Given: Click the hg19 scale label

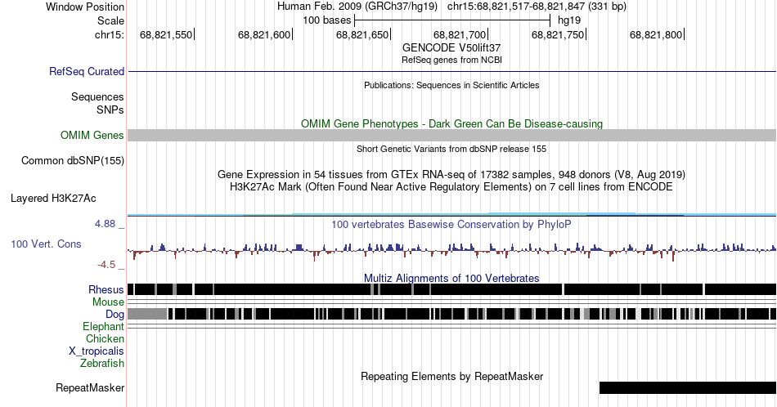Looking at the screenshot, I should point(569,20).
